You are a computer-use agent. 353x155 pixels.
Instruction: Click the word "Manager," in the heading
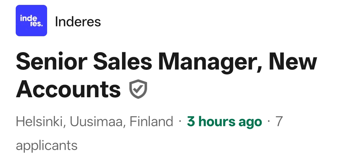click(210, 62)
